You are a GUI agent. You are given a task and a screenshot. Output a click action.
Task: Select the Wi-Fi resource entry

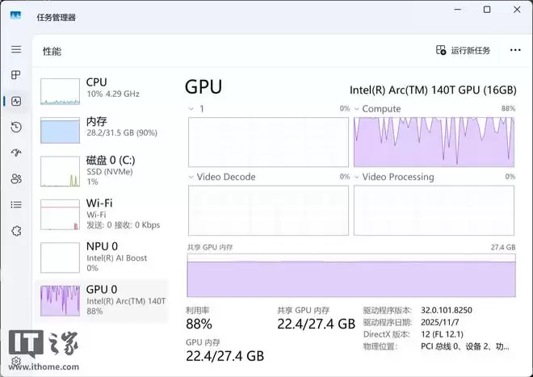103,214
